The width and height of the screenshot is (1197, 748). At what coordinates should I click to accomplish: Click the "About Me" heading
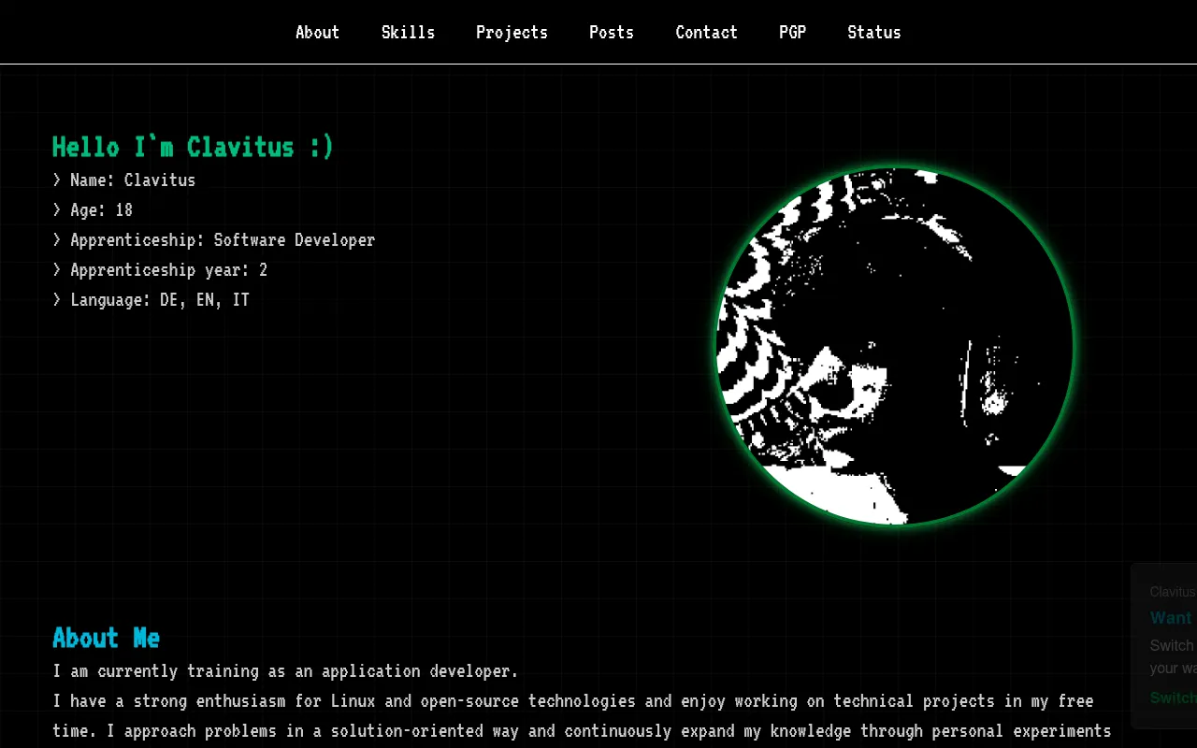pyautogui.click(x=107, y=638)
